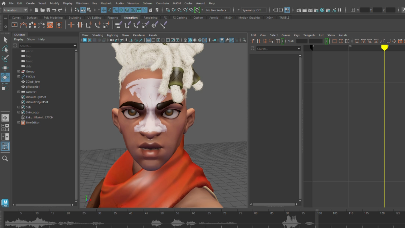The width and height of the screenshot is (405, 228).
Task: Expand the camera1 node in Outliner
Action: (x=19, y=92)
